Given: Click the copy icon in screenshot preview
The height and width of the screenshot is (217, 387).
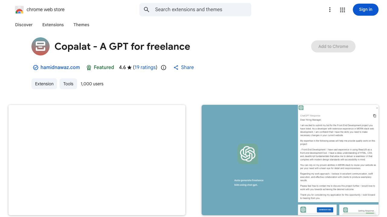Looking at the screenshot, I should (x=375, y=116).
